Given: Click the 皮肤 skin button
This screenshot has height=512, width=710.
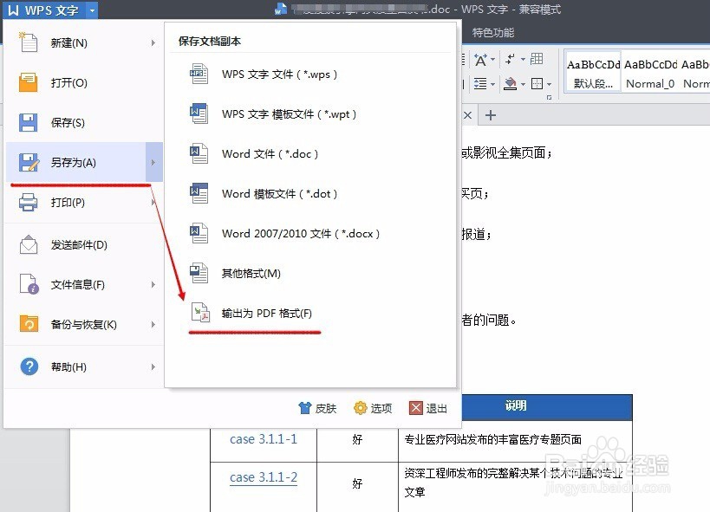Looking at the screenshot, I should coord(317,408).
